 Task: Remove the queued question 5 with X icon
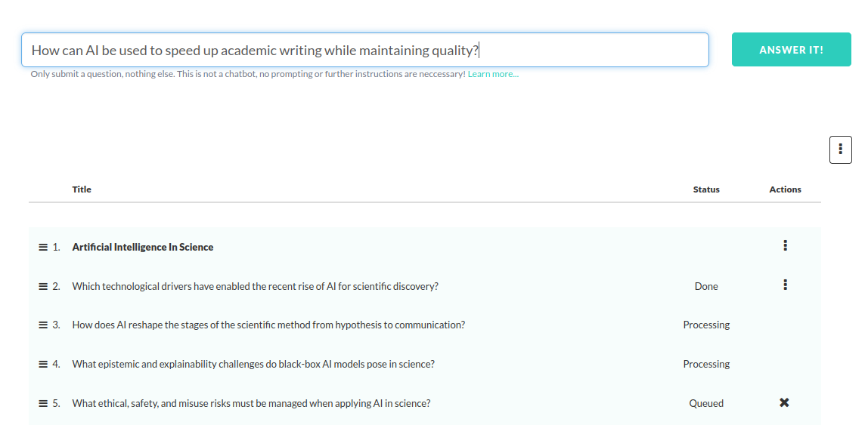pos(784,402)
